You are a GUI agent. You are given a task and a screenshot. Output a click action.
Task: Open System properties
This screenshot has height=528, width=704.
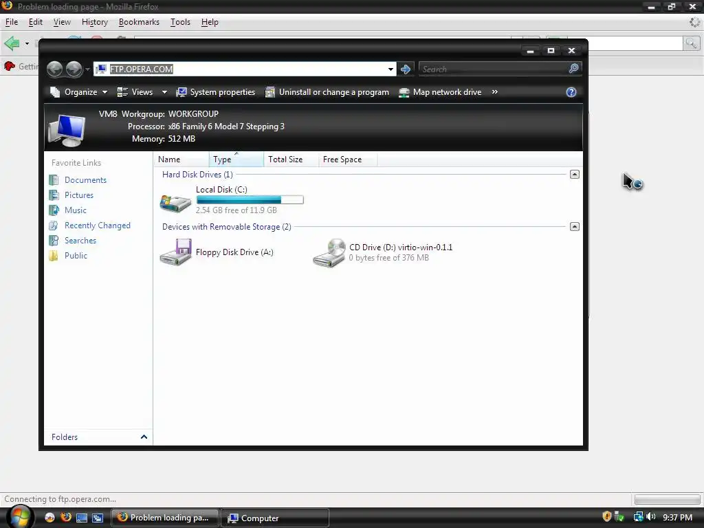point(215,92)
